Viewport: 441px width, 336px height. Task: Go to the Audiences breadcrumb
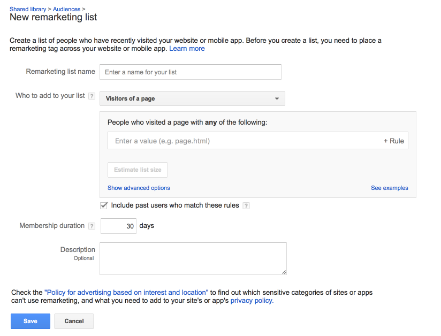point(66,9)
